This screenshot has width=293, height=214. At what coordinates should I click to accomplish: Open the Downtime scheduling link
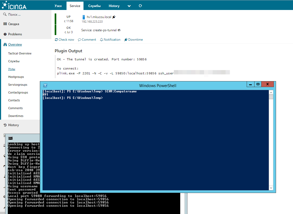134,40
